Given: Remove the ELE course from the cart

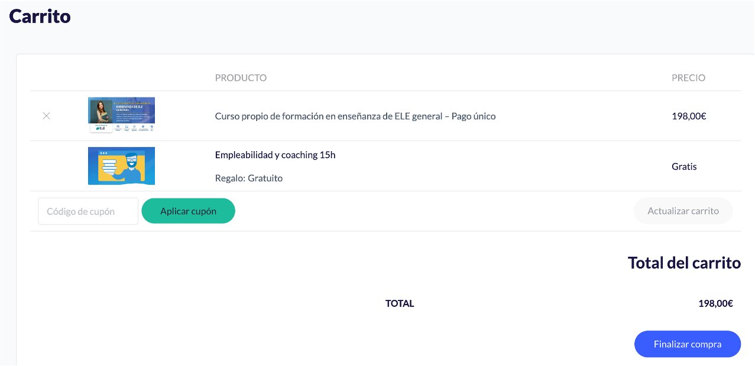Looking at the screenshot, I should point(46,116).
